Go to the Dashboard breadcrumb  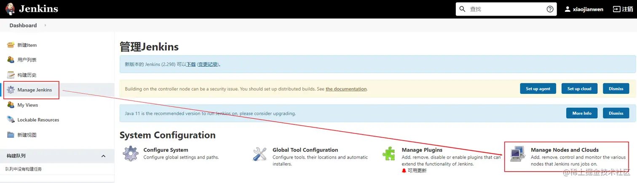click(x=23, y=25)
